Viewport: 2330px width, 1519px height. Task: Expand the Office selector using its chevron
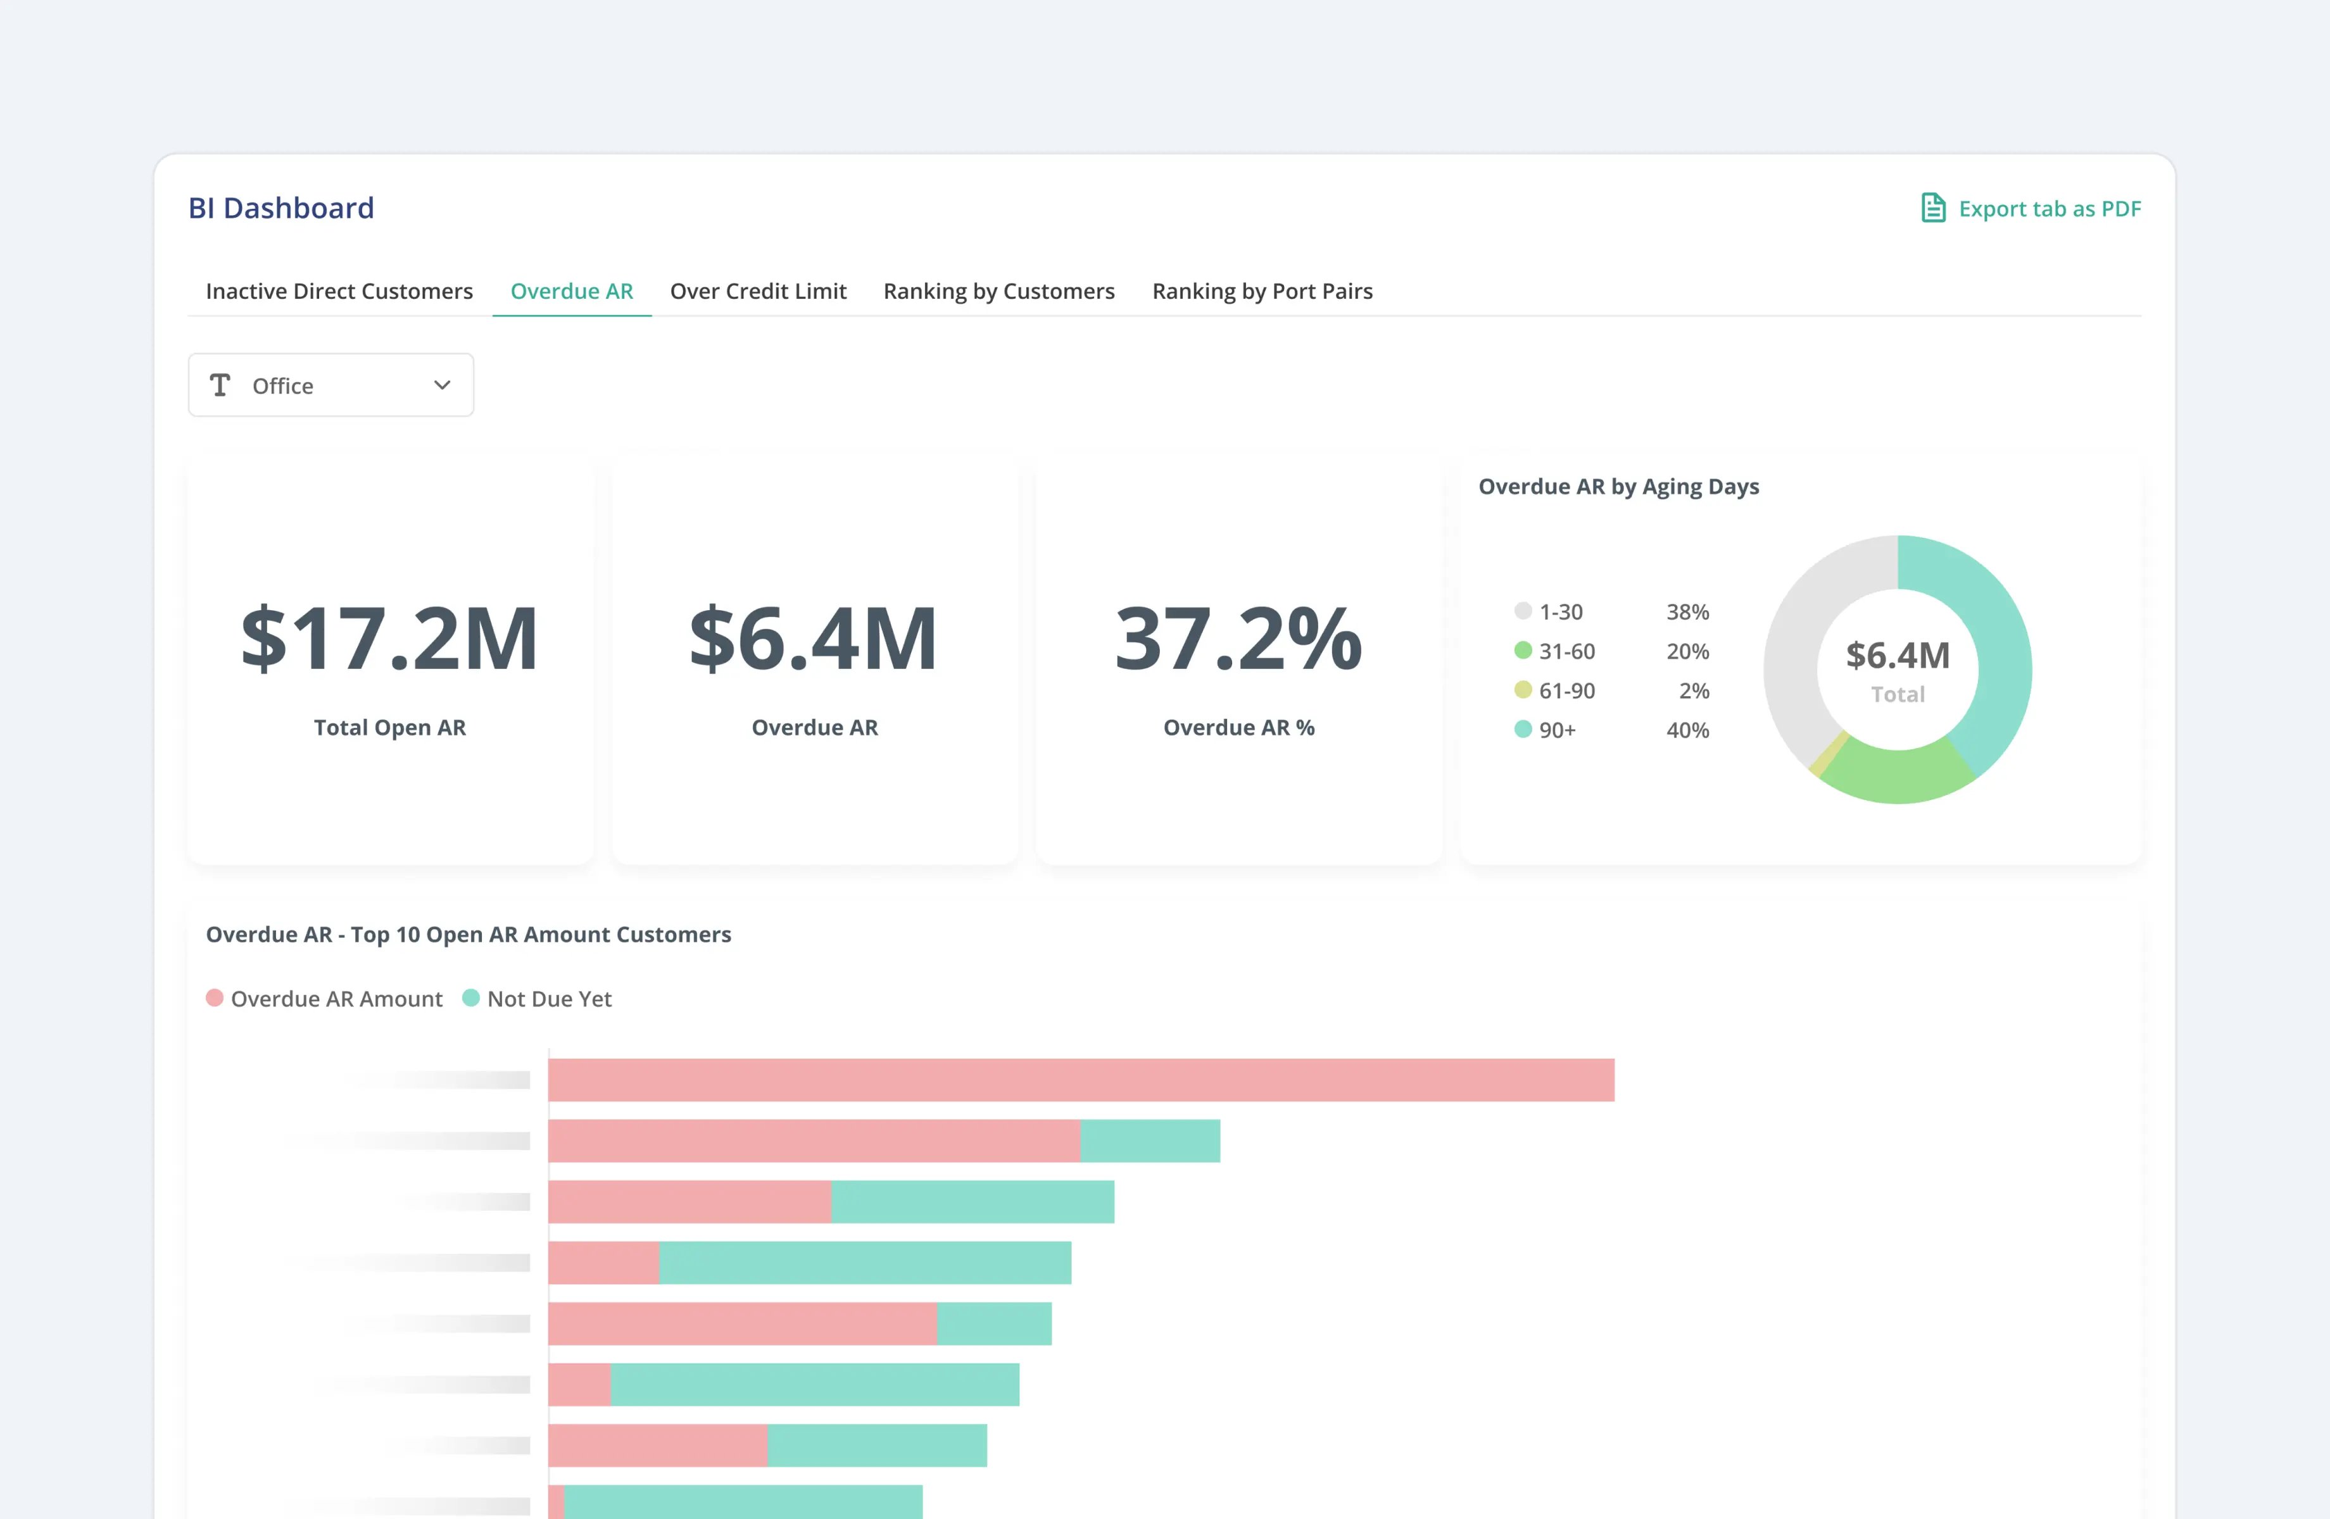pyautogui.click(x=441, y=385)
